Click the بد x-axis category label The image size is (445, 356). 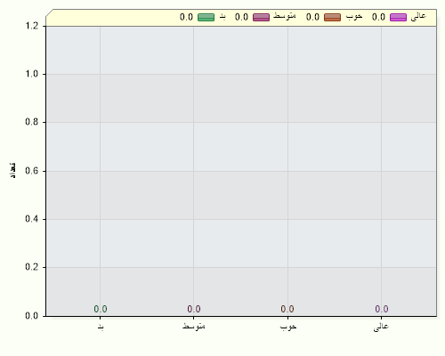tap(101, 327)
